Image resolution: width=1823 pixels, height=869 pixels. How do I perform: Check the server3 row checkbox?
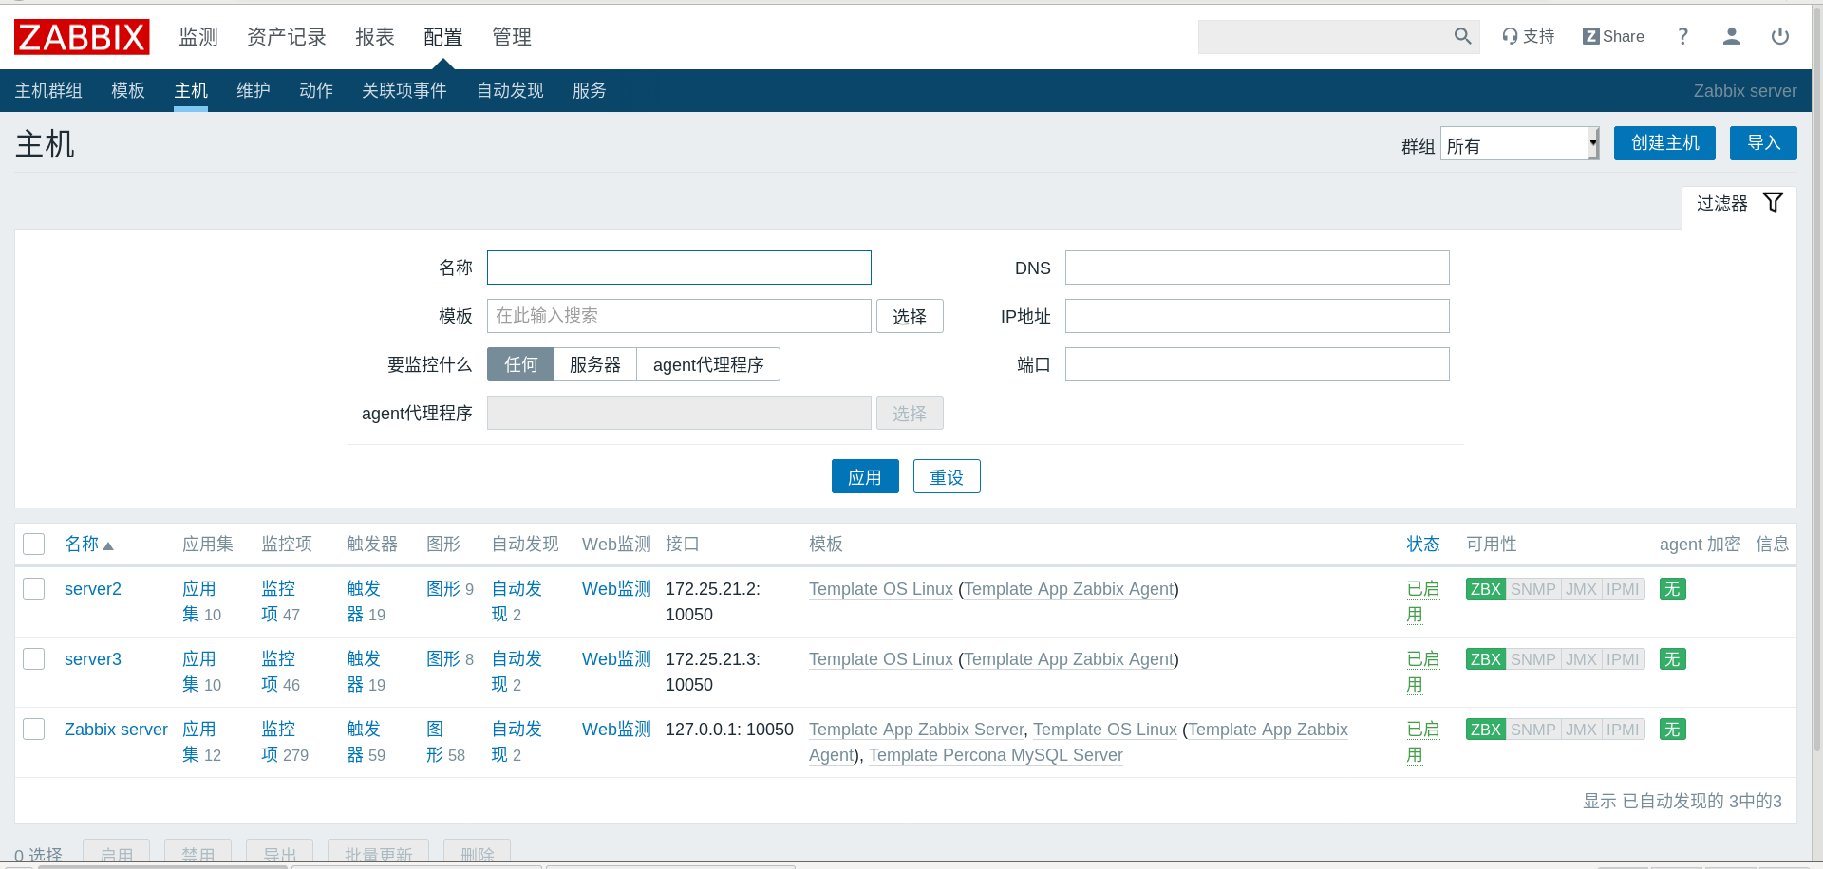[x=34, y=658]
